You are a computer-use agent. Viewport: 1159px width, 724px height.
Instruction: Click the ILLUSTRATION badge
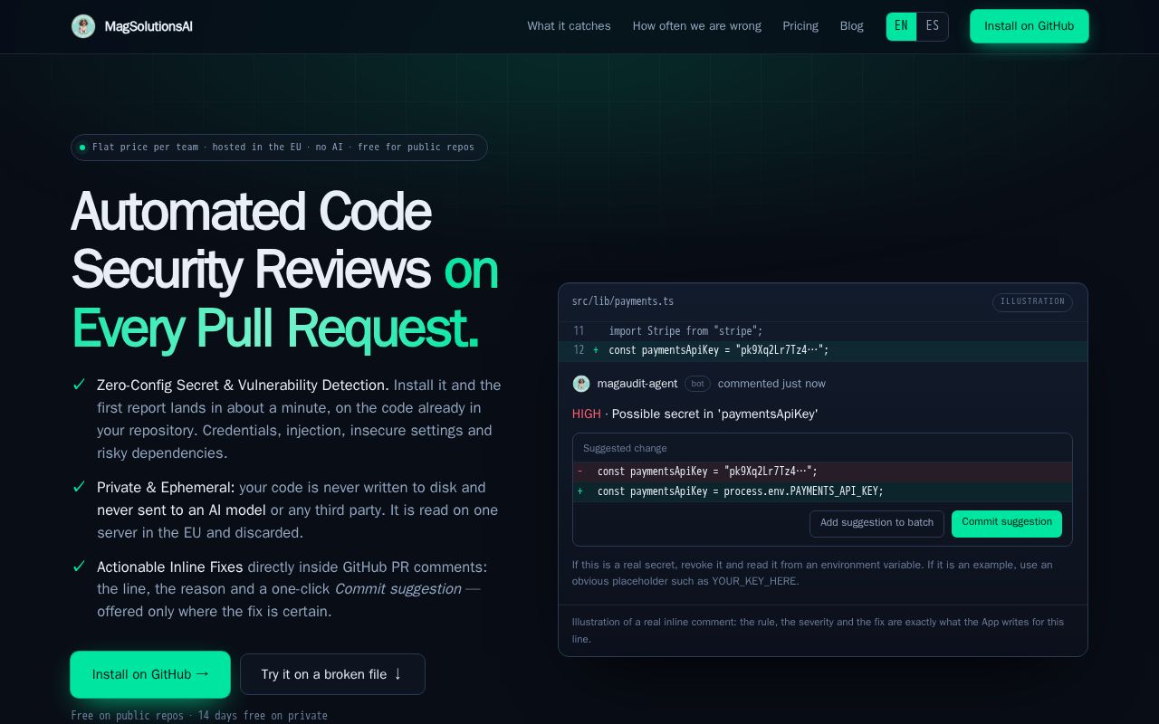pyautogui.click(x=1032, y=302)
